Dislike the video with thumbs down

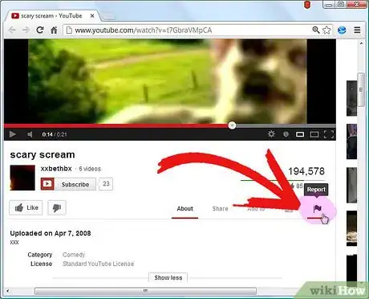57,207
